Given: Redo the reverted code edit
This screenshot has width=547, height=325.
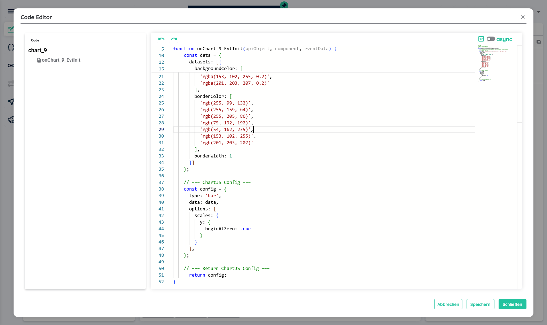Looking at the screenshot, I should coord(174,39).
